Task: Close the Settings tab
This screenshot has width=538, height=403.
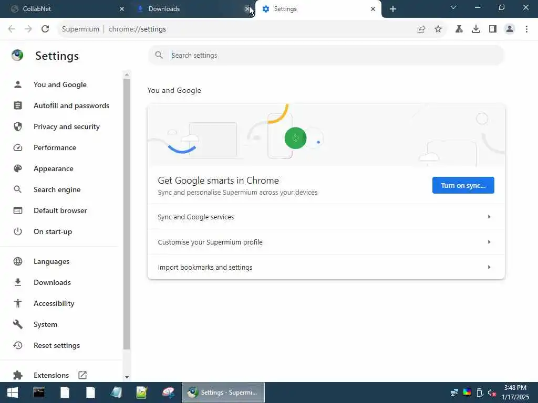Action: (x=373, y=9)
